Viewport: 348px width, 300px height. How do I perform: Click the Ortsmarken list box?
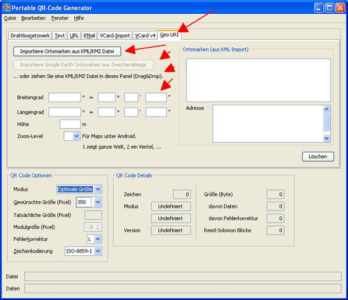coord(258,80)
